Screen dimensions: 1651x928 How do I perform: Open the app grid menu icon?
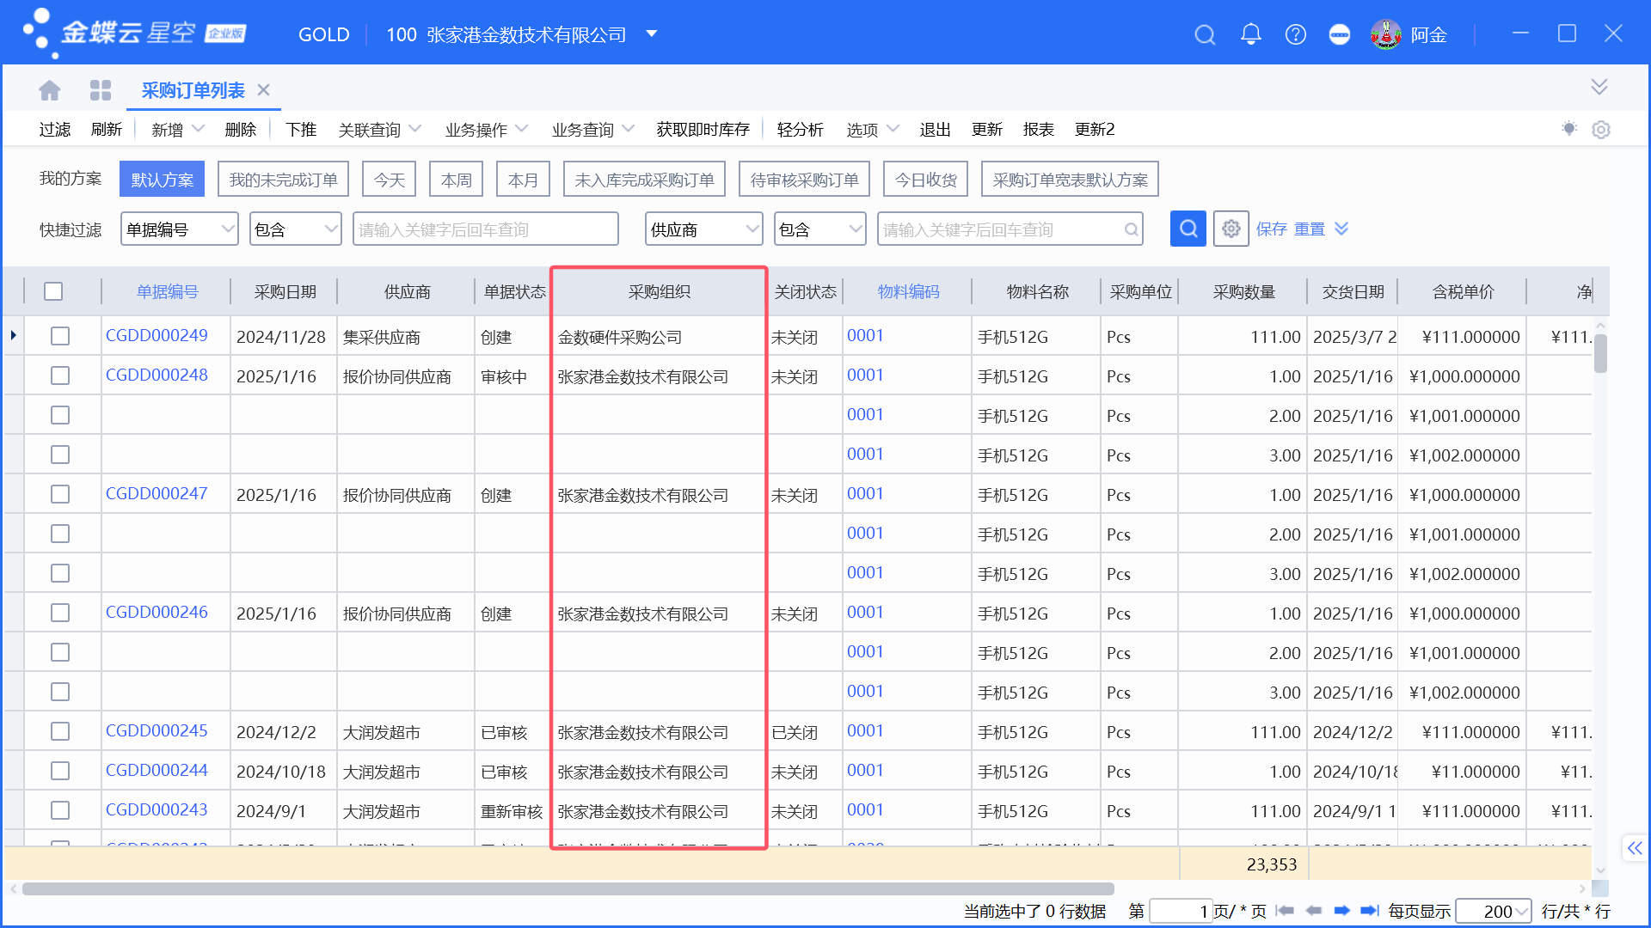pos(101,90)
